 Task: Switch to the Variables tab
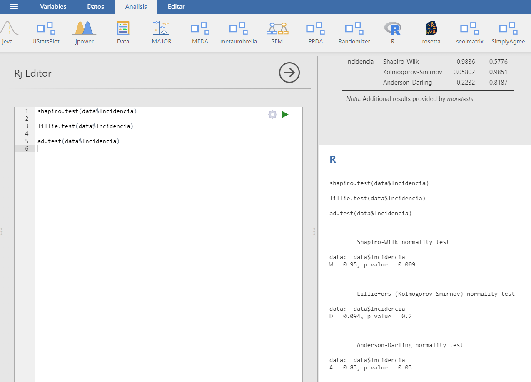coord(53,7)
